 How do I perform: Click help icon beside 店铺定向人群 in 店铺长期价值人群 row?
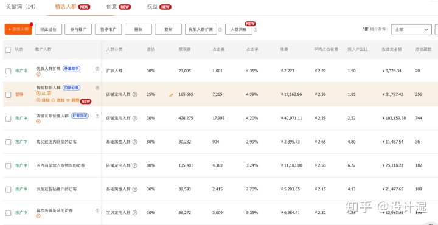tap(135, 118)
